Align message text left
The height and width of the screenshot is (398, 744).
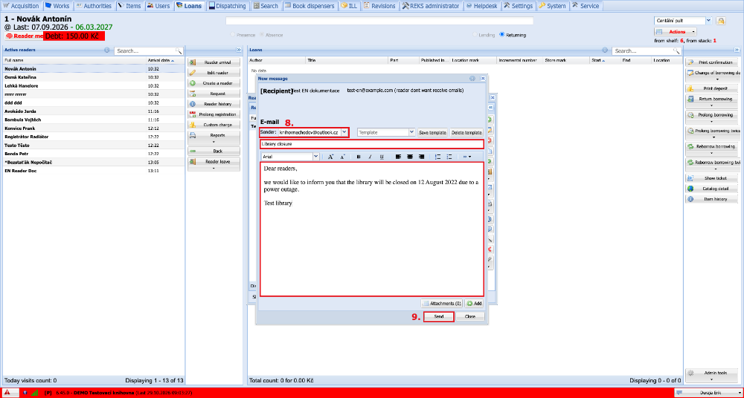click(398, 157)
